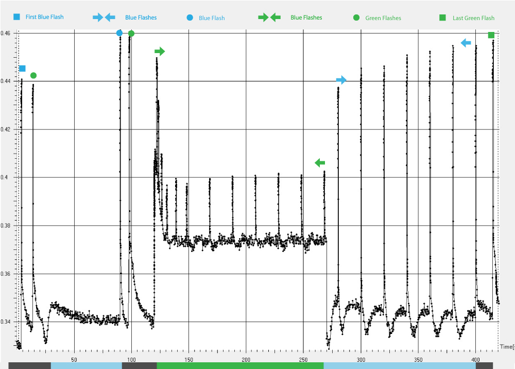515x369 pixels.
Task: Click the blue double-arrow icon in the legend
Action: click(x=104, y=18)
